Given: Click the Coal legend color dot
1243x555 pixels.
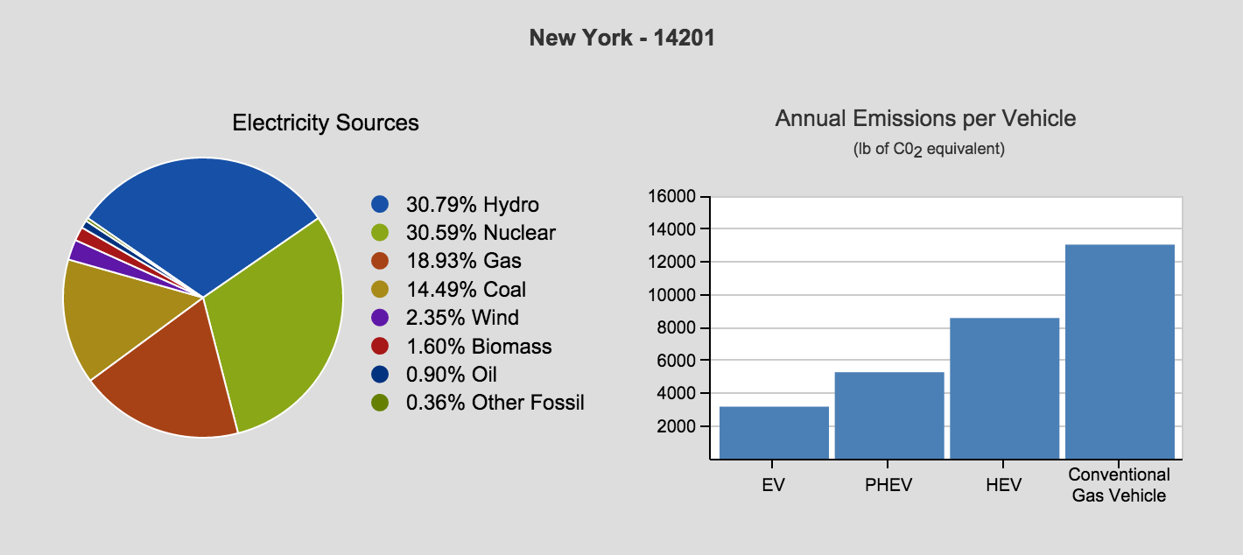Looking at the screenshot, I should coord(380,289).
